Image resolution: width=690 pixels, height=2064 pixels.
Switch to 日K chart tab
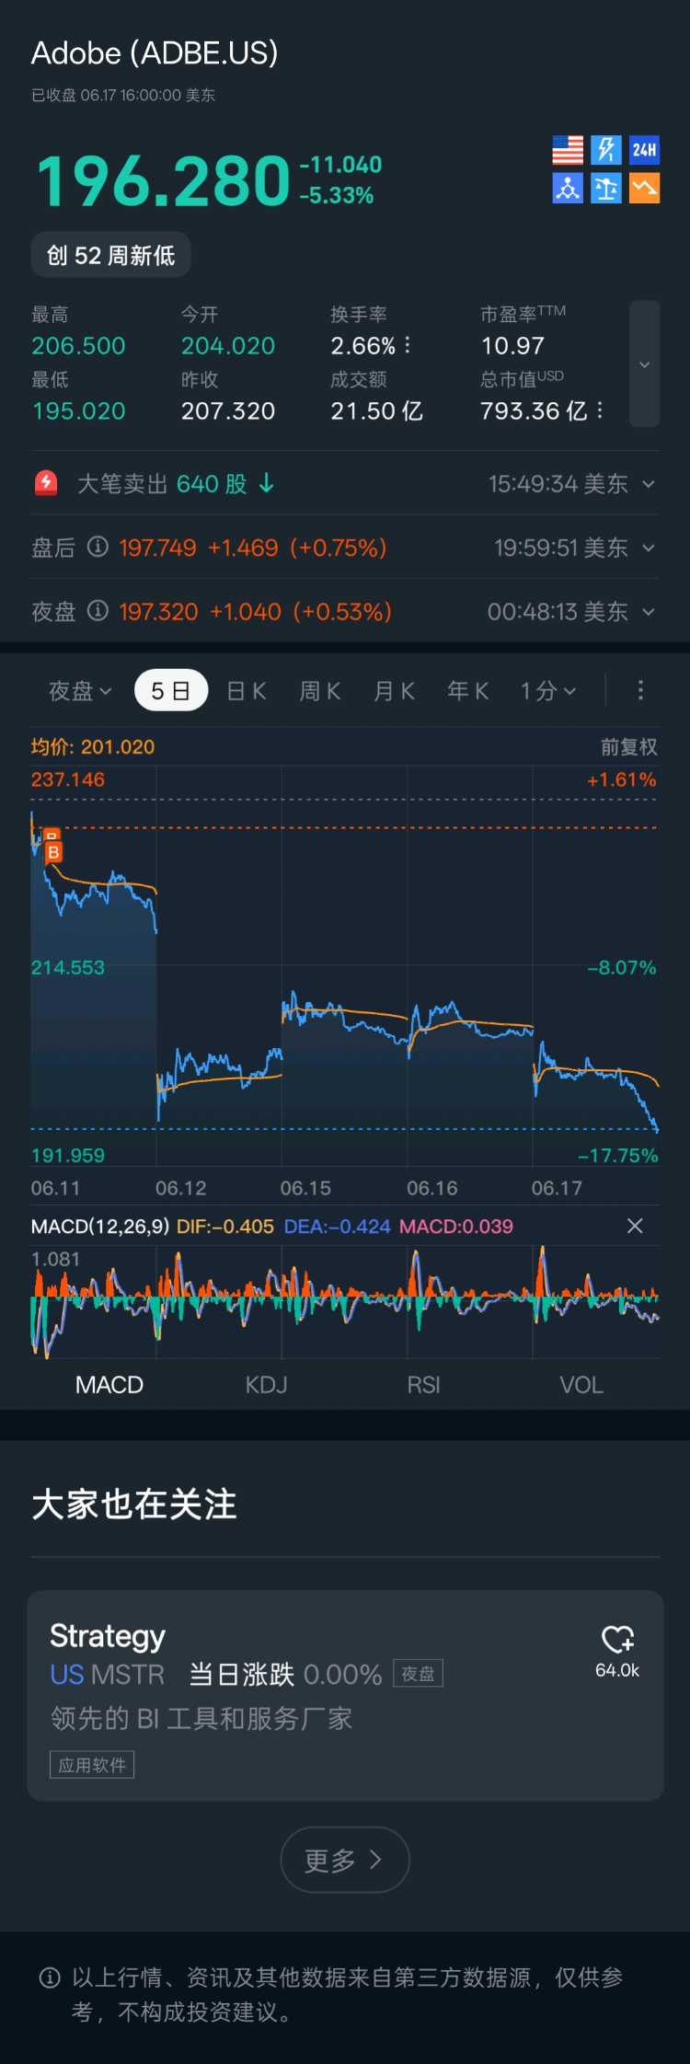pyautogui.click(x=247, y=690)
